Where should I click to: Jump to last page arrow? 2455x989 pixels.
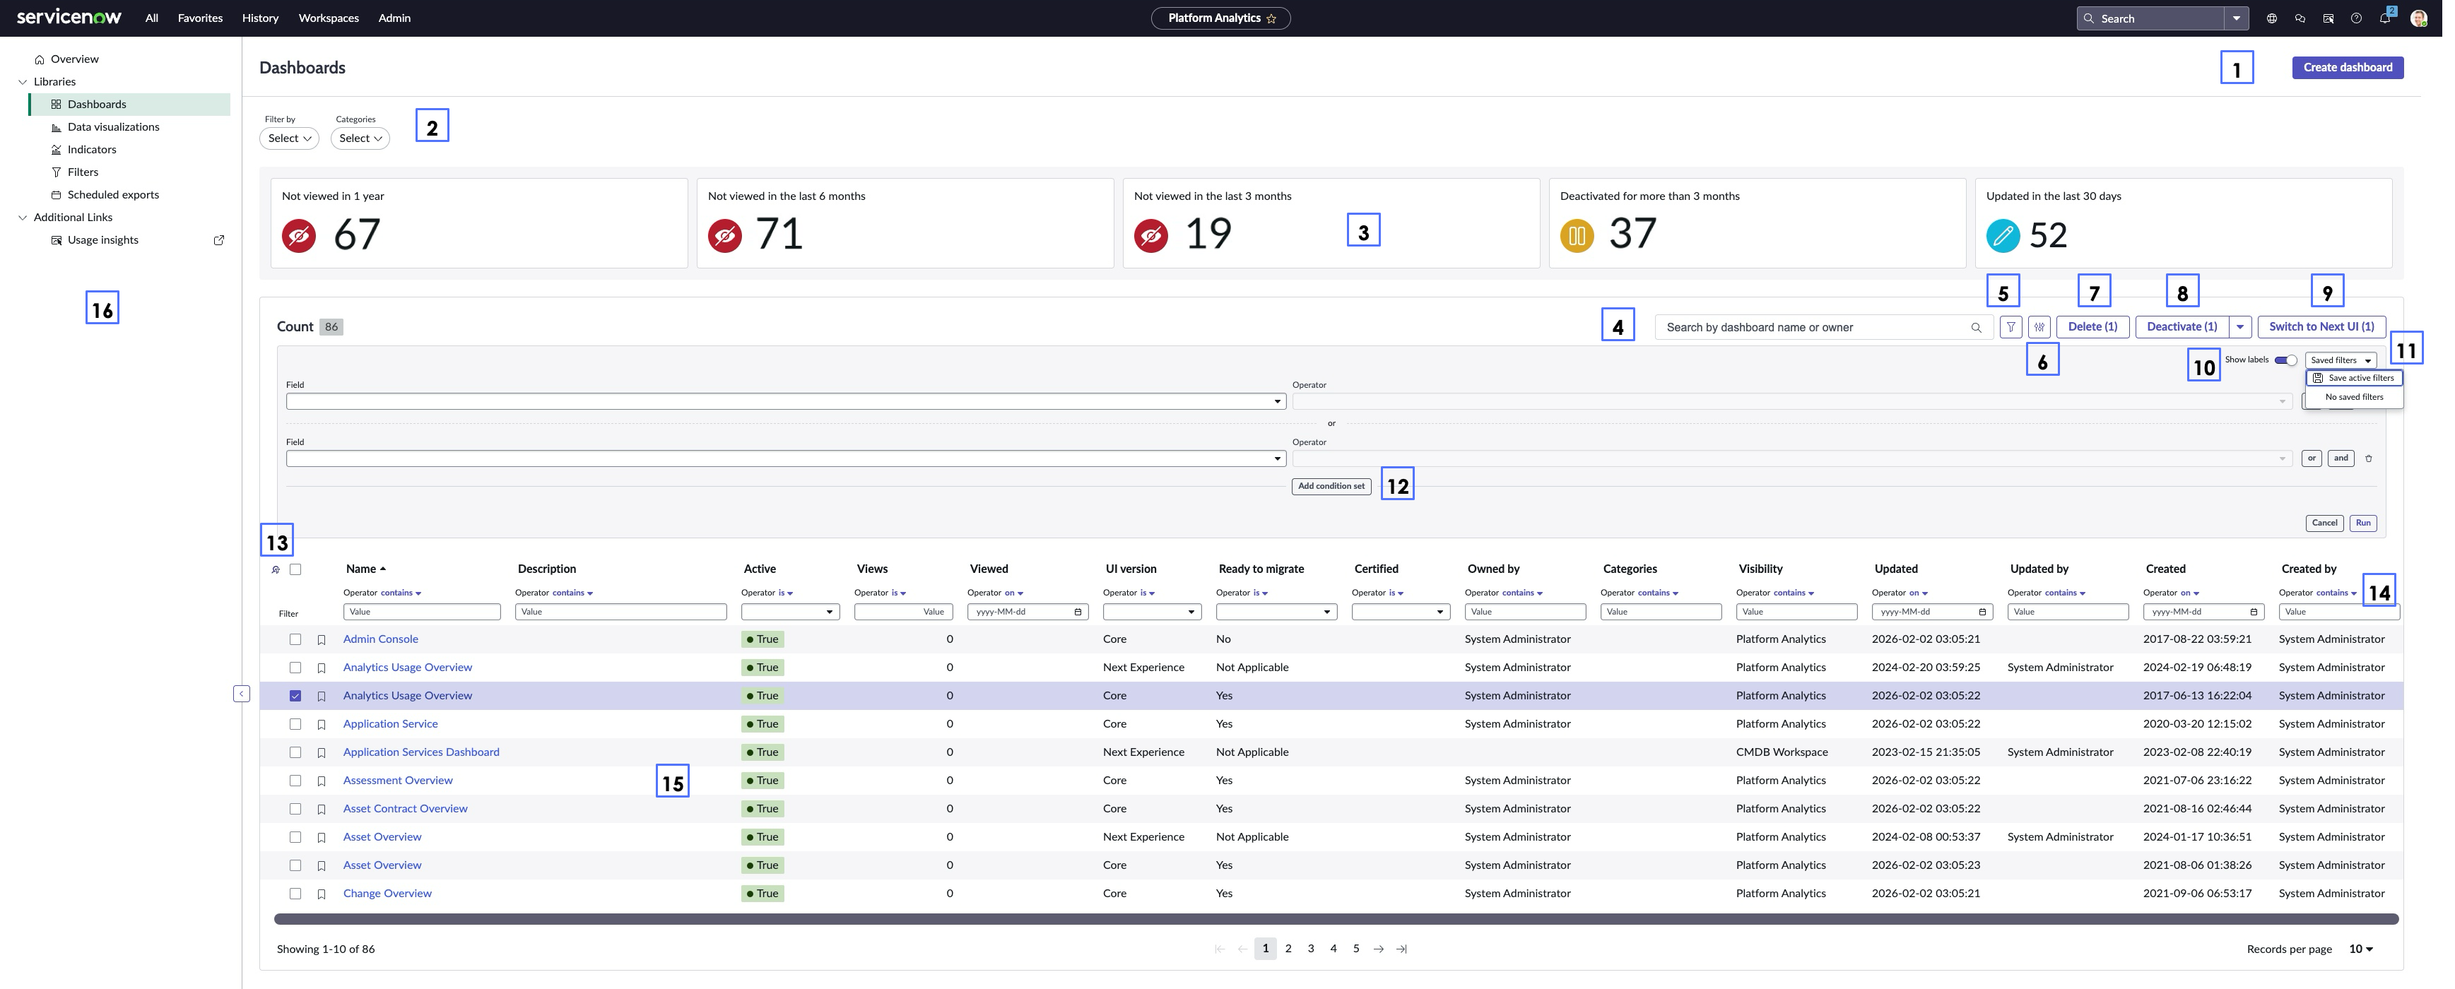click(1401, 949)
